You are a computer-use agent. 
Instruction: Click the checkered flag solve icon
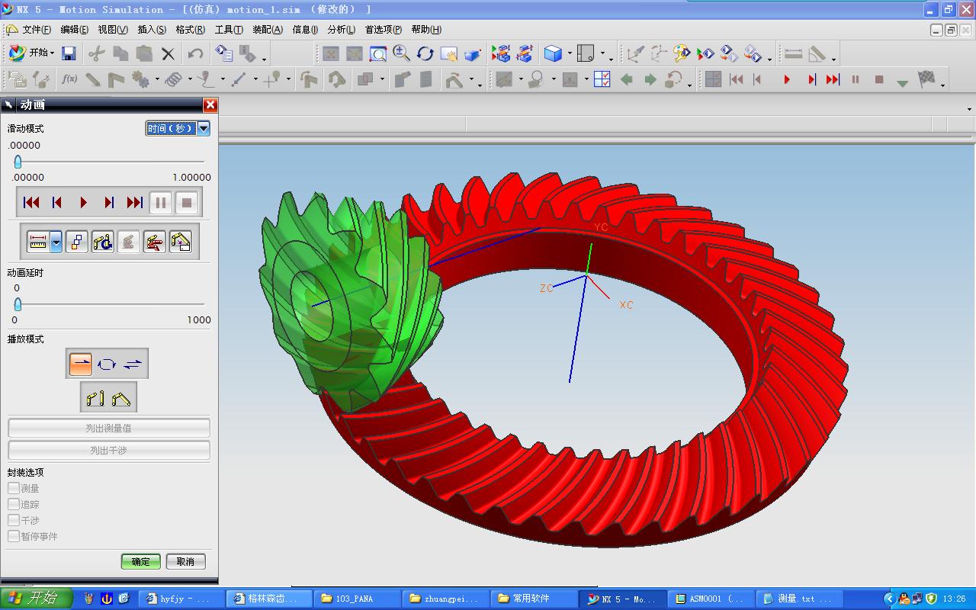(926, 79)
